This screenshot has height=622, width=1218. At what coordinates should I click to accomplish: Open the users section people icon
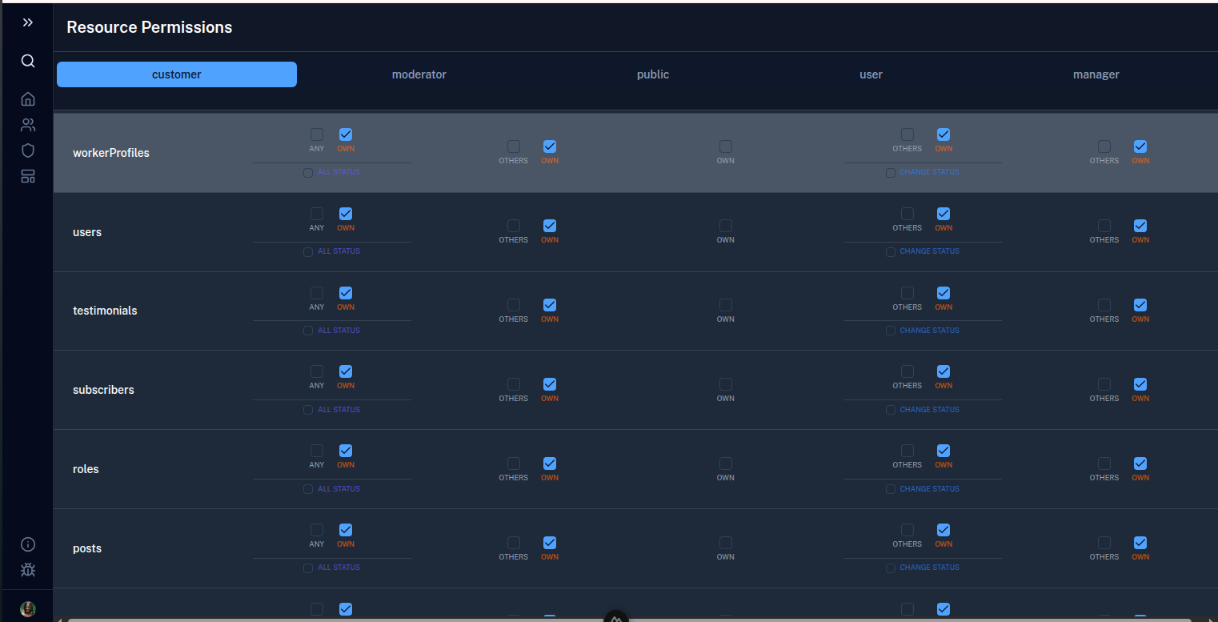tap(28, 125)
